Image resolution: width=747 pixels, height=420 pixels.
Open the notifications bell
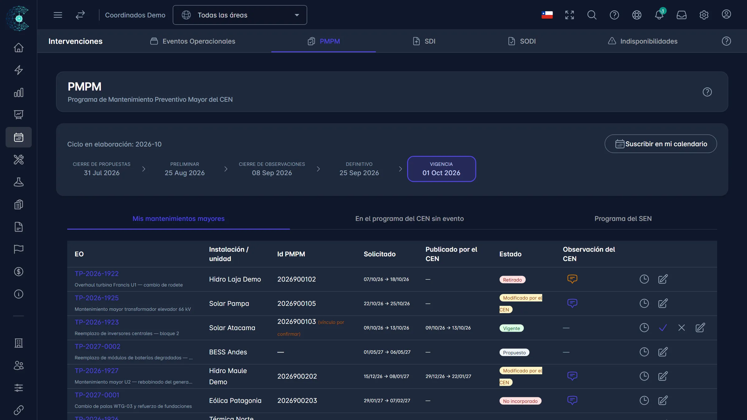pos(659,15)
